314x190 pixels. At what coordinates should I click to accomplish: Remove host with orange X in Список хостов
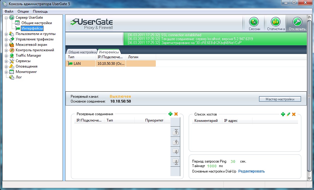pyautogui.click(x=294, y=114)
